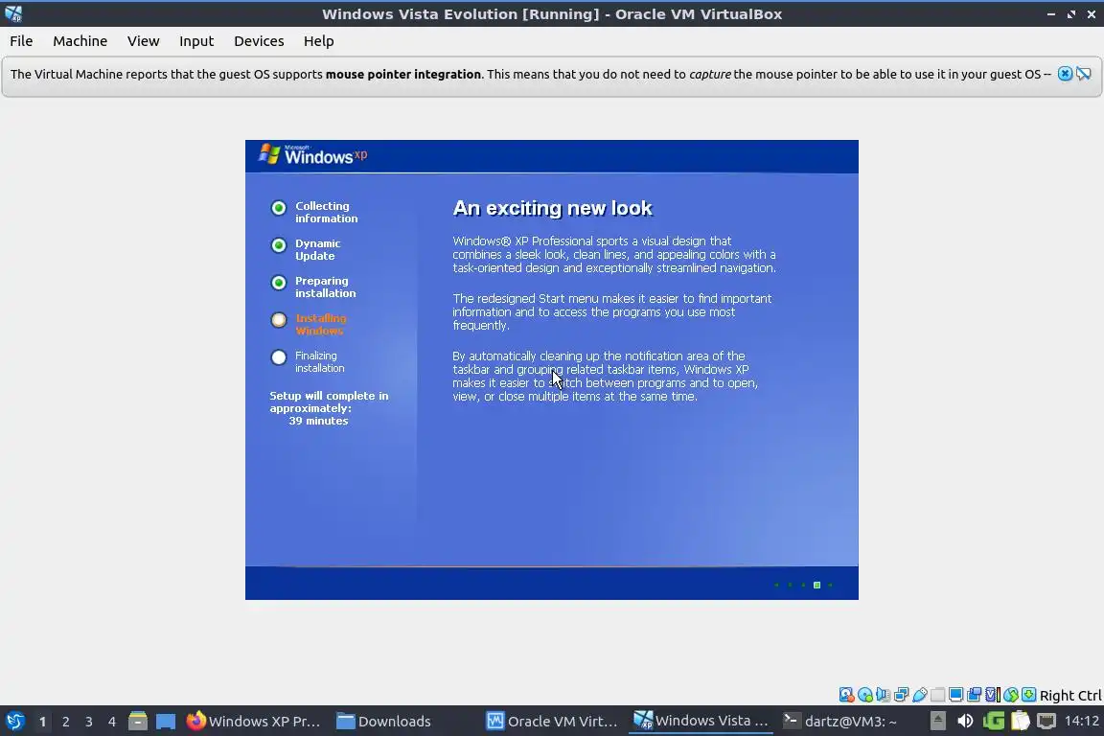Switch to the Oracle VM Virt... task

click(553, 722)
